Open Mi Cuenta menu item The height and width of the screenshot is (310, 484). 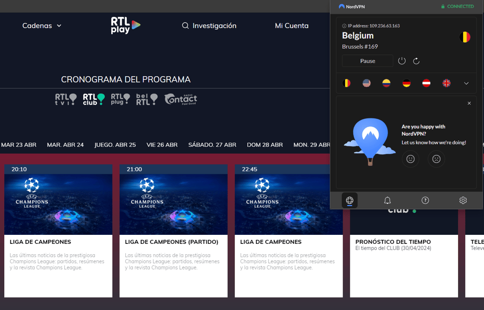(292, 26)
